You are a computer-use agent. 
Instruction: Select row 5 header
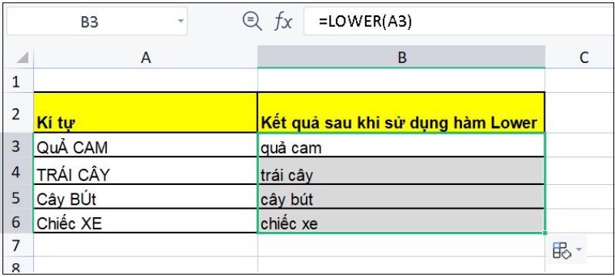click(16, 197)
